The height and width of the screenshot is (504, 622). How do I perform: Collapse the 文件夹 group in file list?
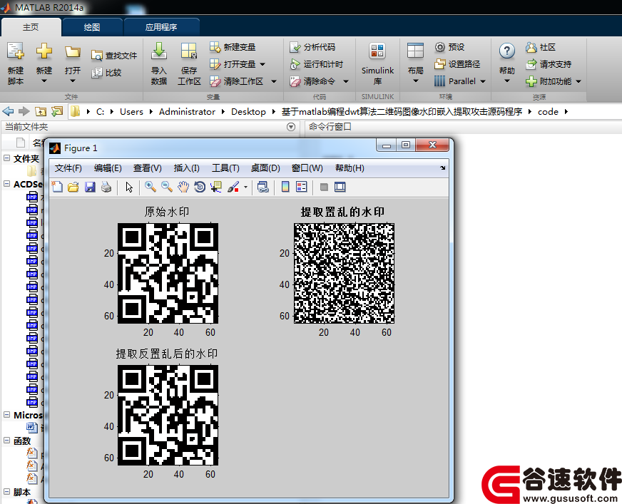point(6,158)
